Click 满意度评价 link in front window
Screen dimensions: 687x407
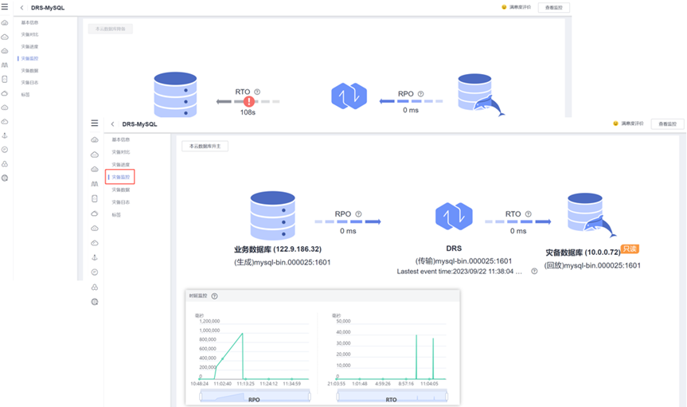coord(632,123)
